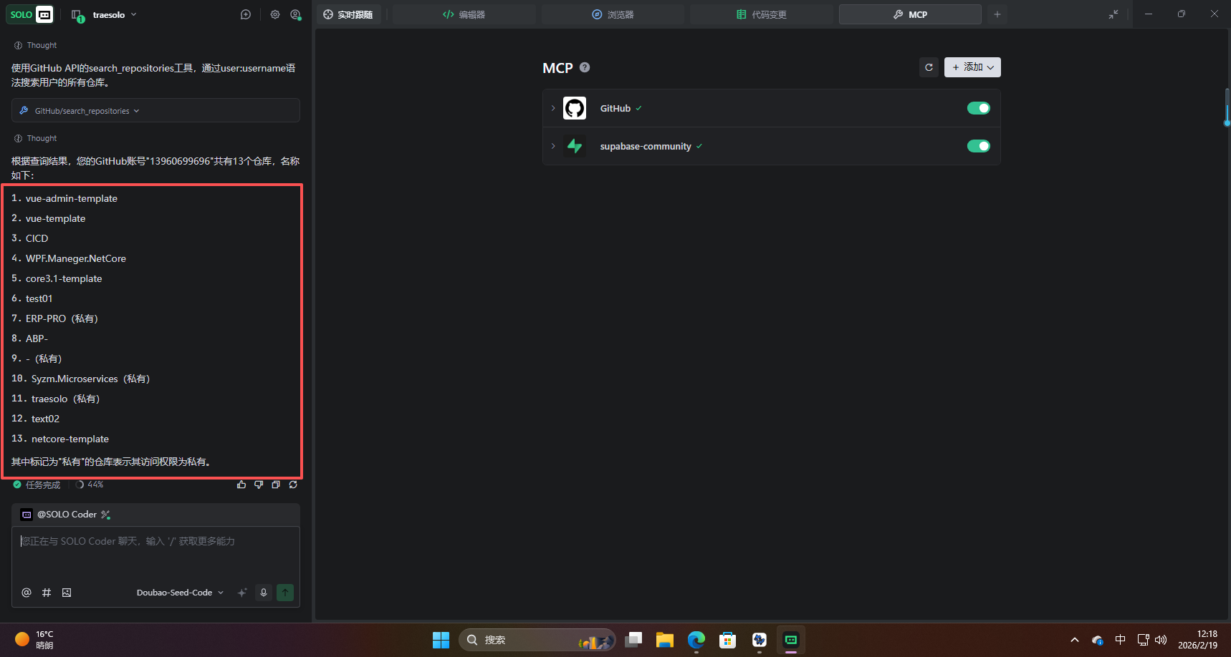This screenshot has height=657, width=1231.
Task: Click the 44% context usage indicator
Action: coord(90,485)
